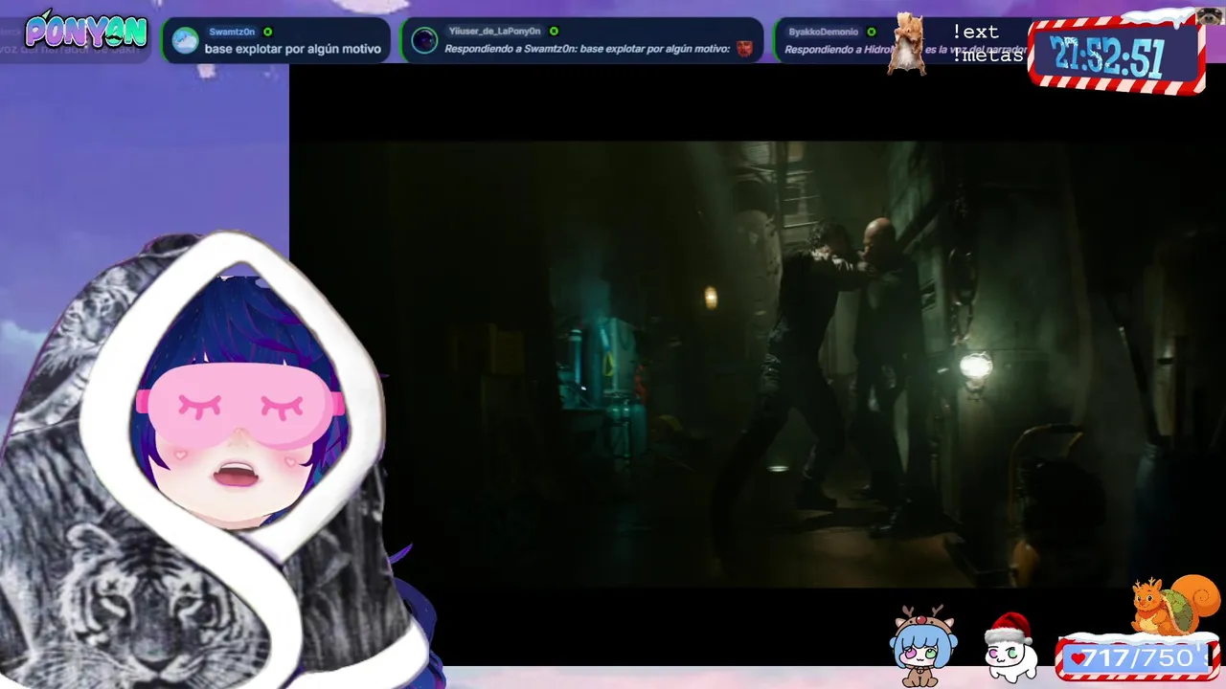Click the green badge beside ByakkoDemonio

pyautogui.click(x=872, y=32)
